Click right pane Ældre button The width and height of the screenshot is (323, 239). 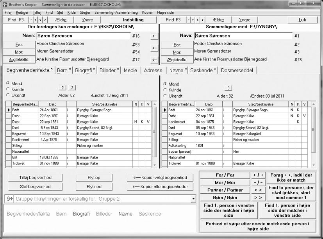(218, 20)
